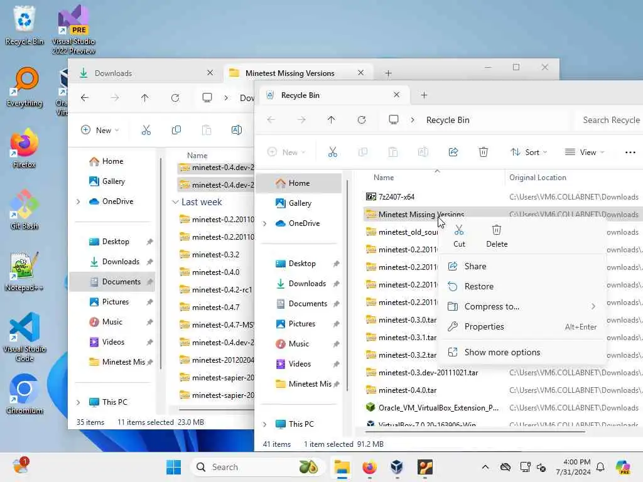
Task: Click the Name column header
Action: [x=384, y=178]
